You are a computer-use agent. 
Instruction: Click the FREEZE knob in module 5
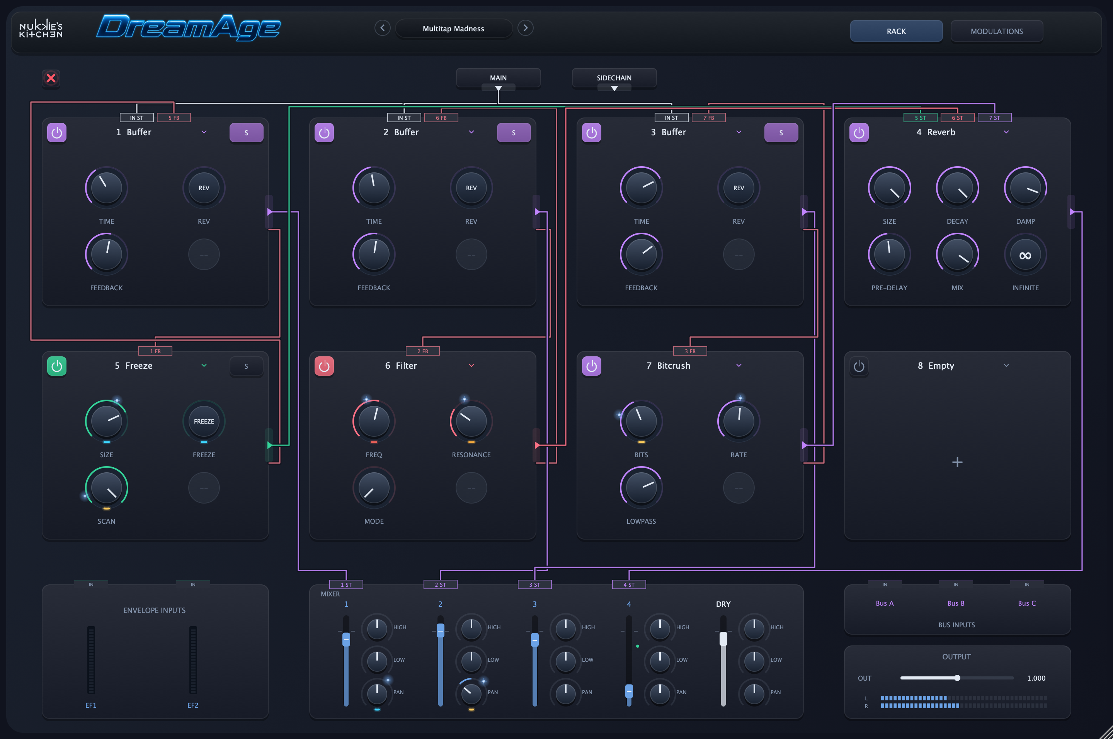coord(204,421)
